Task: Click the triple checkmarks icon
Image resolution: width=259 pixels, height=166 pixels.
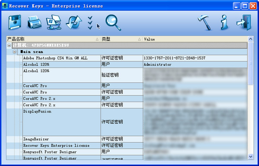Action: click(x=90, y=23)
